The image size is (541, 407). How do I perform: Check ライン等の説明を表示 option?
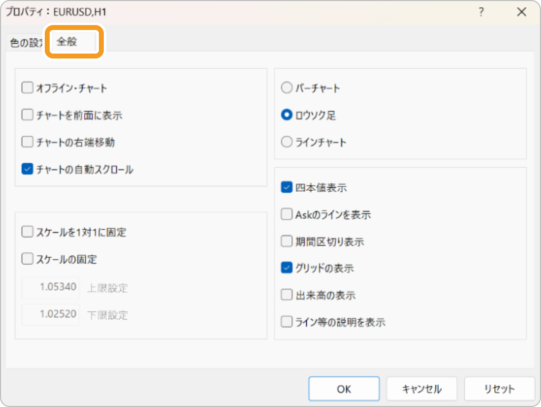286,322
